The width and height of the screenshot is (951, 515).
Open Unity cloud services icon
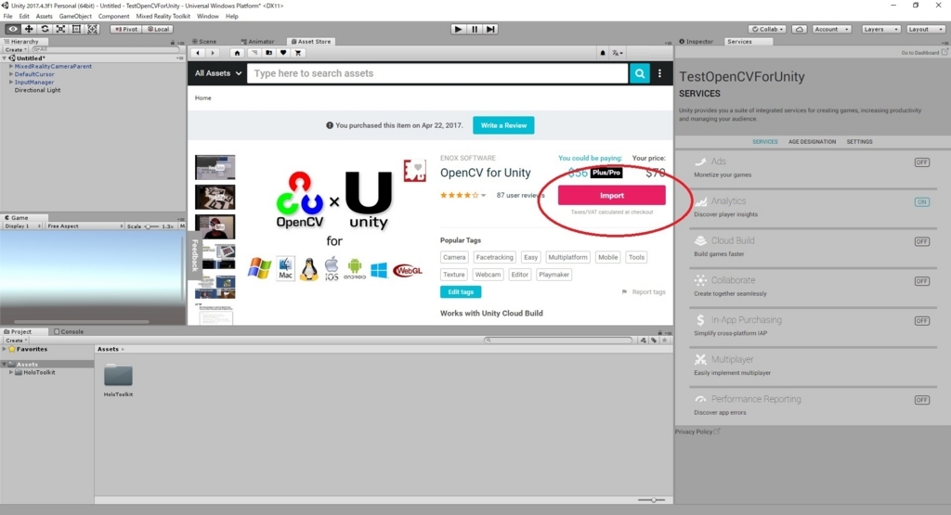[x=800, y=29]
